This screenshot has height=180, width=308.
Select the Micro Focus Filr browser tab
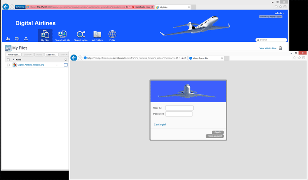[206, 58]
